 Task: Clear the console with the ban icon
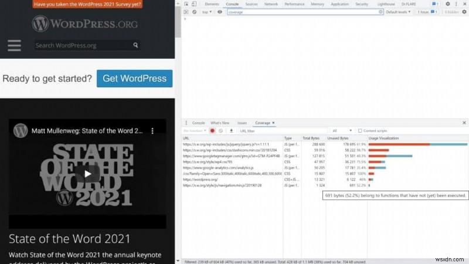(x=195, y=12)
